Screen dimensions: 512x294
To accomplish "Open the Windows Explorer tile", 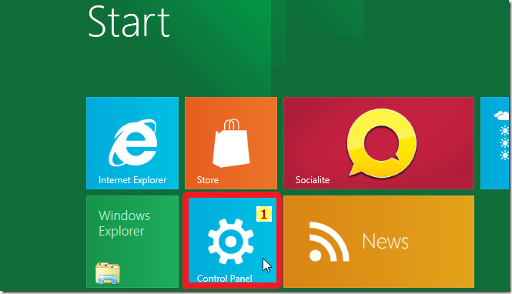I will click(132, 242).
